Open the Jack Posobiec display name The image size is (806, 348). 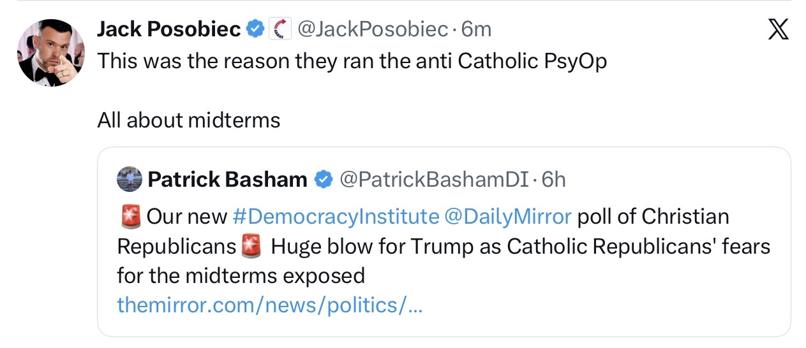tap(168, 29)
